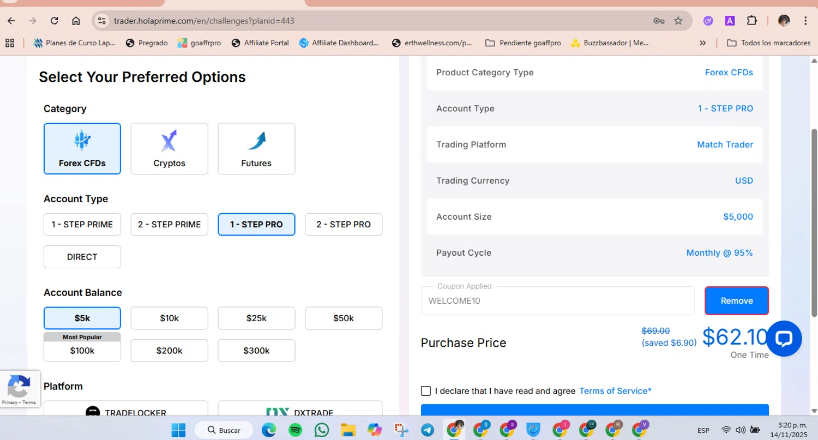Open the purple 'A' extension icon
Viewport: 818px width, 440px height.
730,21
